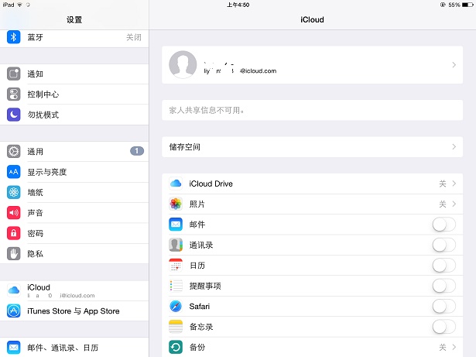Switch on 提醒事项 Reminders sync
476x357 pixels.
[x=443, y=286]
